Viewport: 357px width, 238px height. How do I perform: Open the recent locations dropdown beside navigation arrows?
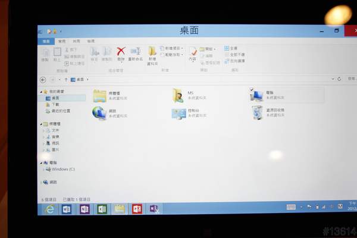[59, 80]
